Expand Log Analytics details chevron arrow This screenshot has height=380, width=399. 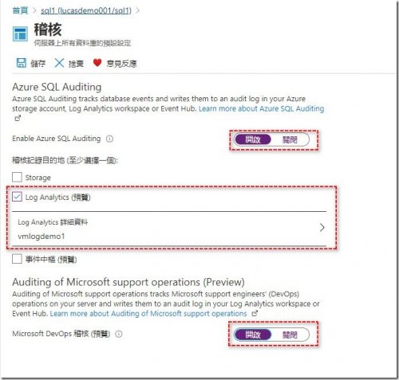[x=322, y=227]
